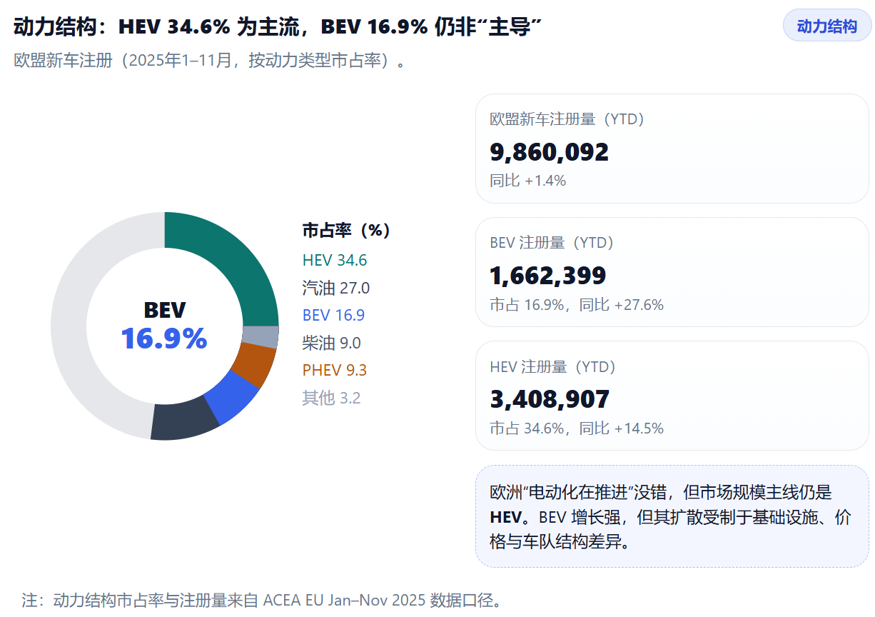Click the HEV 34.6 legend entry
Viewport: 875px width, 617px height.
pos(334,261)
